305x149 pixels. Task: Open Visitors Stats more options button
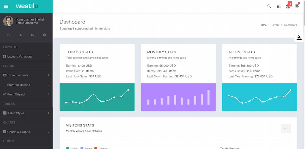click(286, 128)
